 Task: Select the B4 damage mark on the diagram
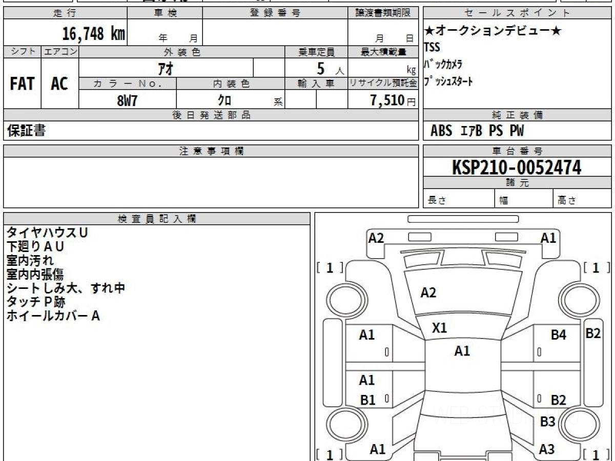coord(559,336)
